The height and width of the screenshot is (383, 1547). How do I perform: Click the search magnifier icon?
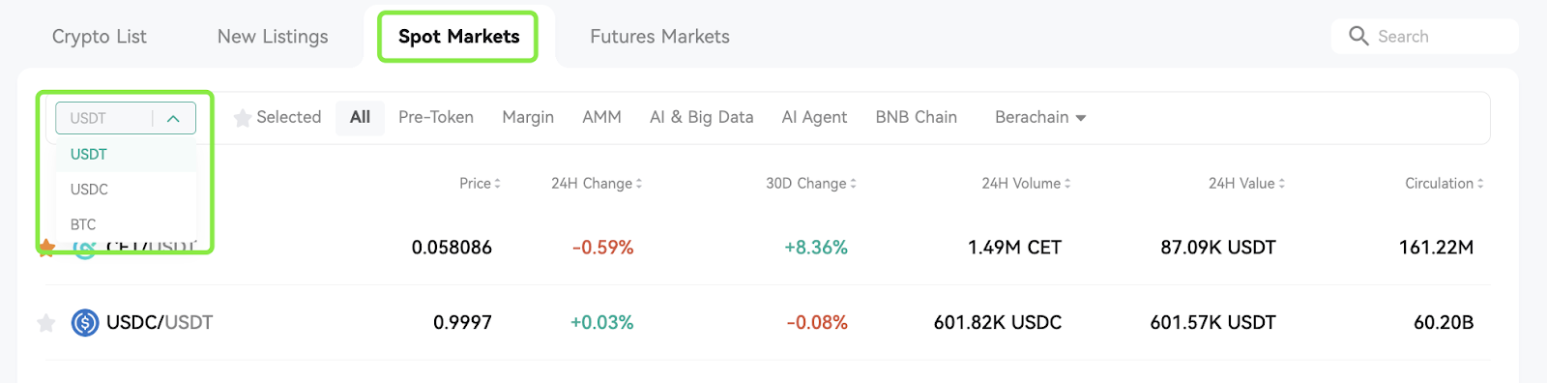1358,36
